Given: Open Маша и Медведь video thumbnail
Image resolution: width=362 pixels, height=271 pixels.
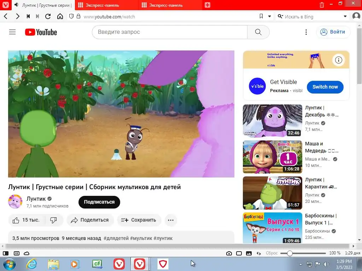Looking at the screenshot, I should coord(273,157).
